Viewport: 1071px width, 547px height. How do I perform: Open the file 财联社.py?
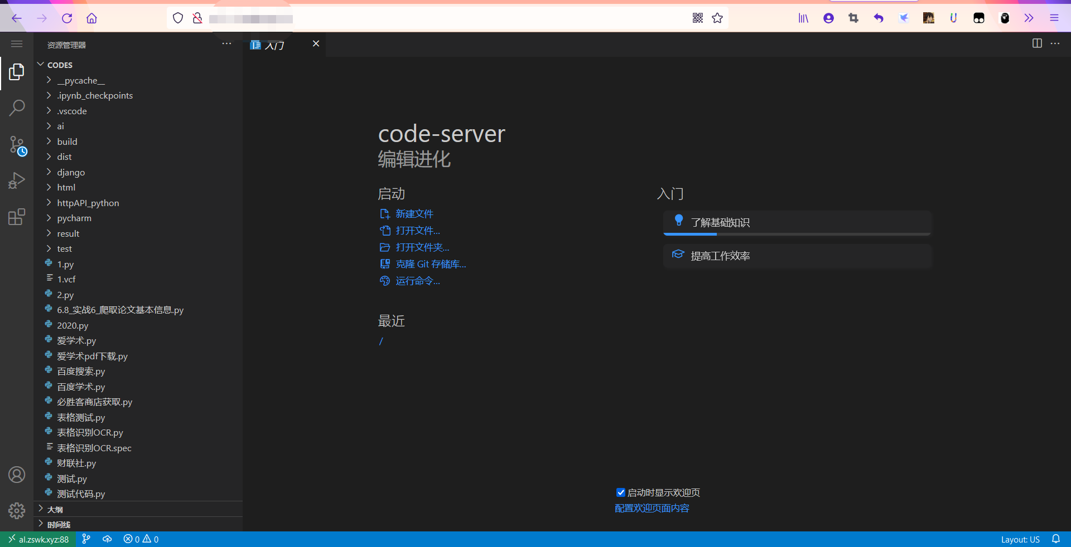[x=138, y=463]
